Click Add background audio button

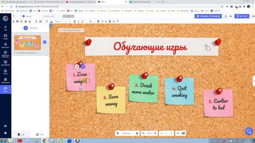click(x=71, y=30)
